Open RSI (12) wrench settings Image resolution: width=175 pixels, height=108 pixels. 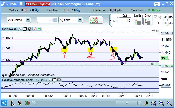coord(49,80)
